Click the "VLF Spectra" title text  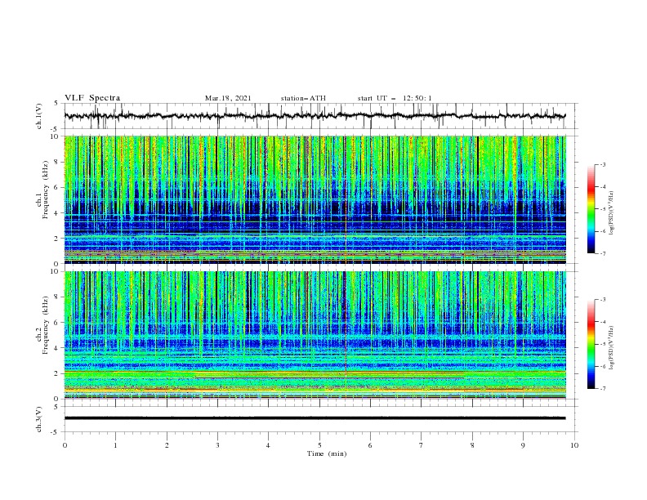click(92, 98)
